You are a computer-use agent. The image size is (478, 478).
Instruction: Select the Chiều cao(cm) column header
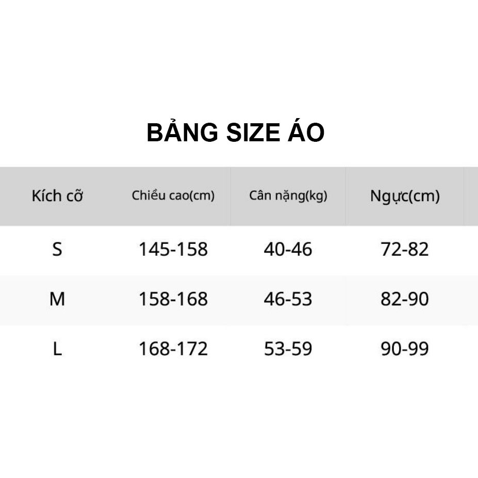pyautogui.click(x=173, y=195)
